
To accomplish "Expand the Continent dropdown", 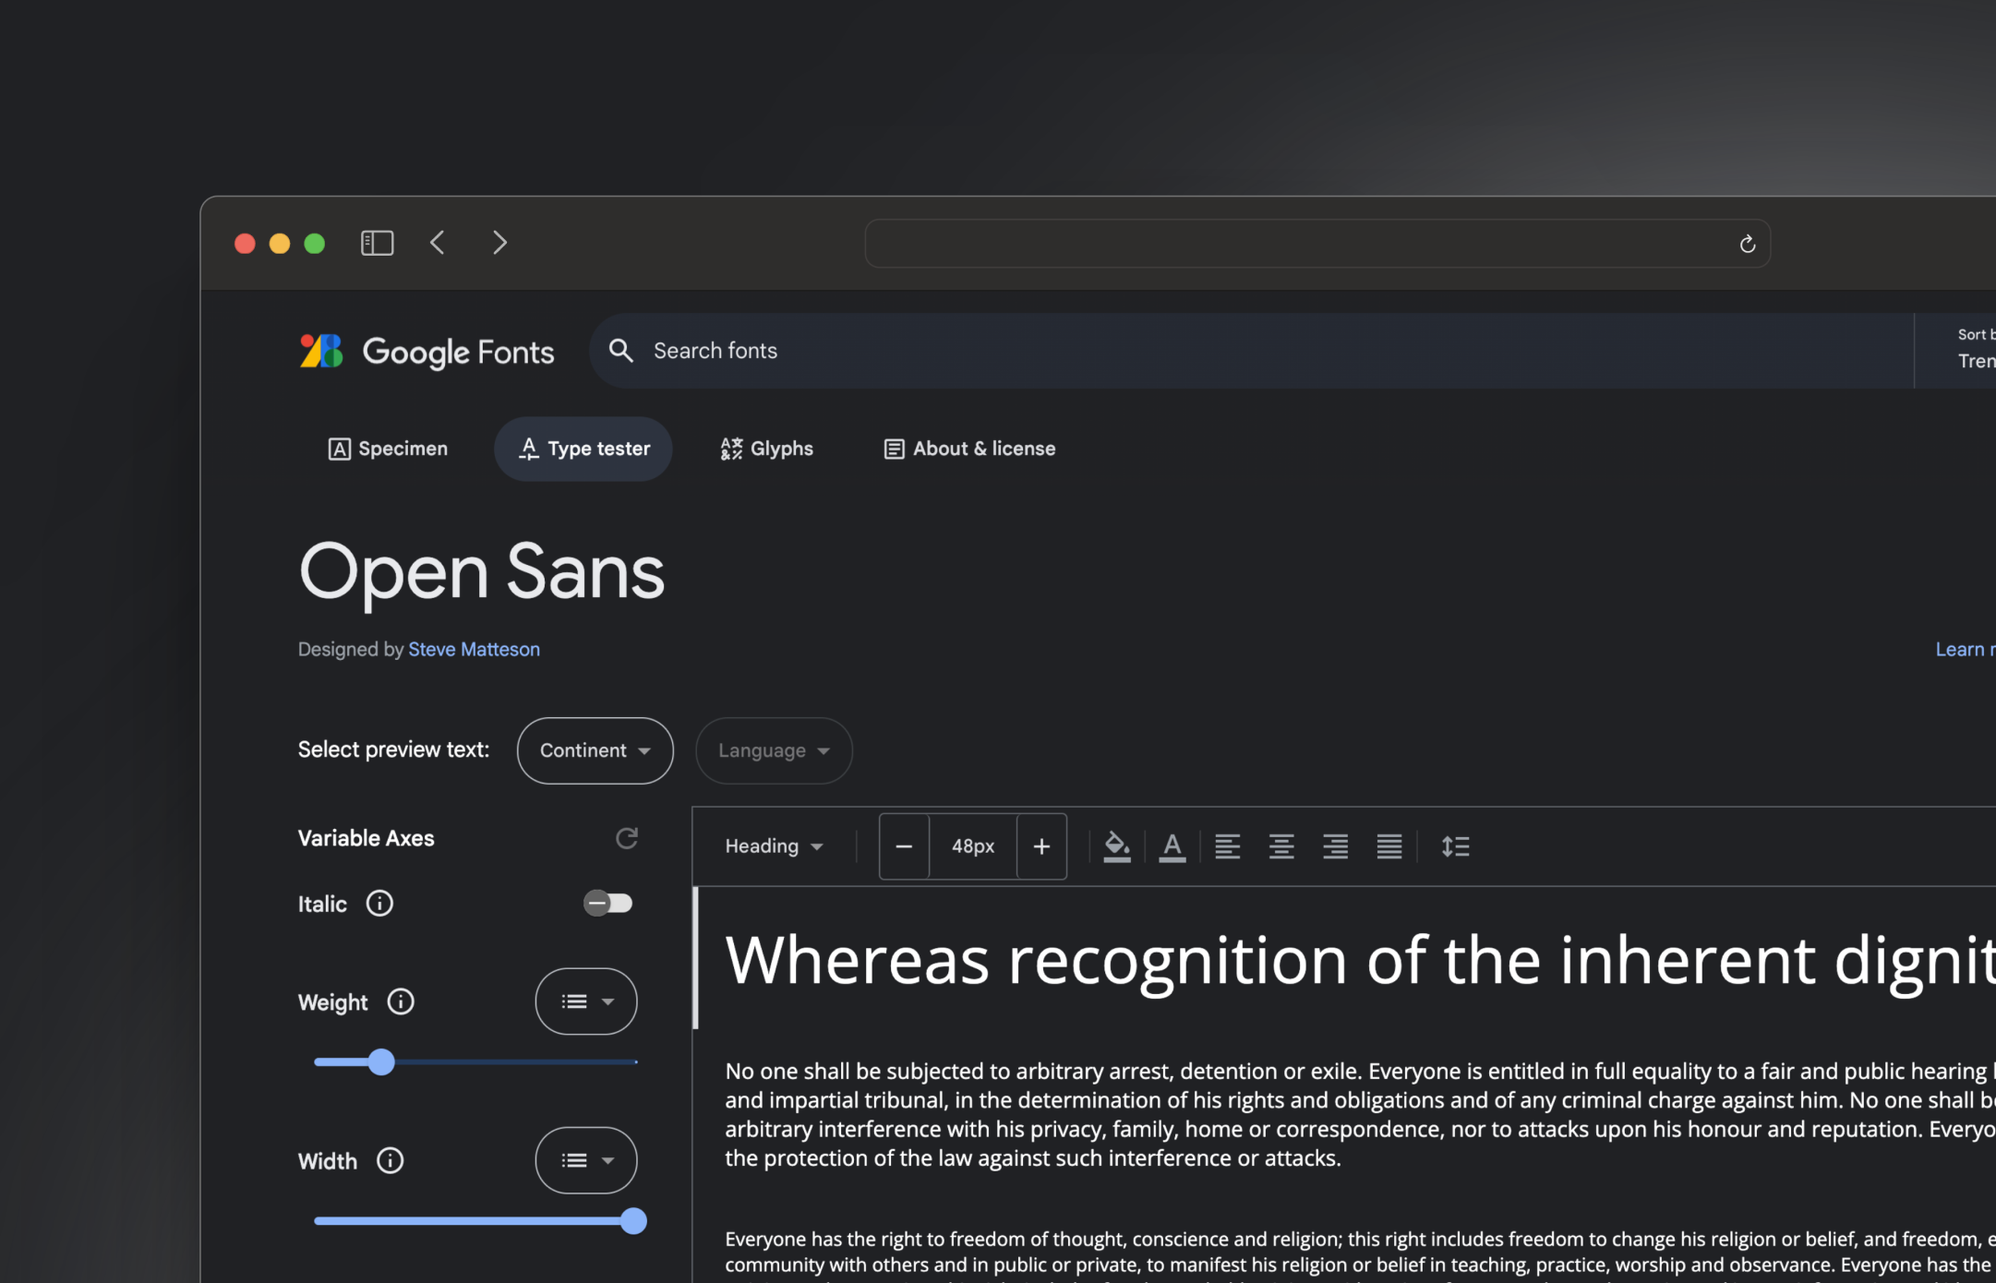I will (x=595, y=750).
